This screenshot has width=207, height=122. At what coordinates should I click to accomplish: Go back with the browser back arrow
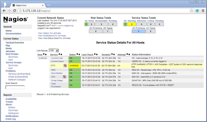pos(4,11)
